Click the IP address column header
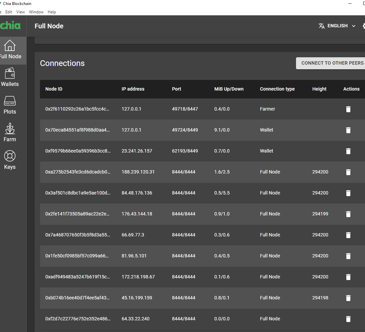365x332 pixels. [x=133, y=89]
